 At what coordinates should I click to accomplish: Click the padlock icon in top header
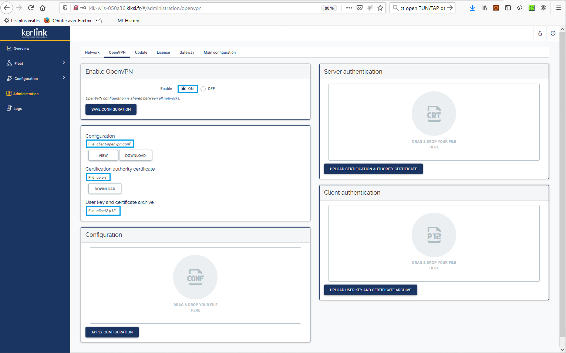(x=540, y=33)
